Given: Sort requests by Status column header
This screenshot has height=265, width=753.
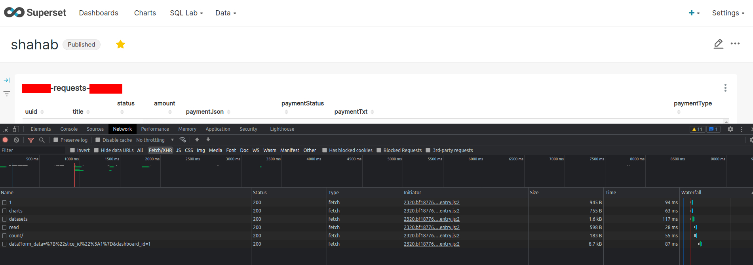Looking at the screenshot, I should (289, 193).
